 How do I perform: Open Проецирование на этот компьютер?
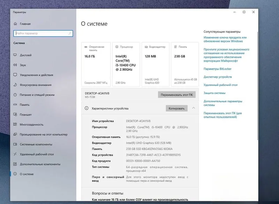43,135
